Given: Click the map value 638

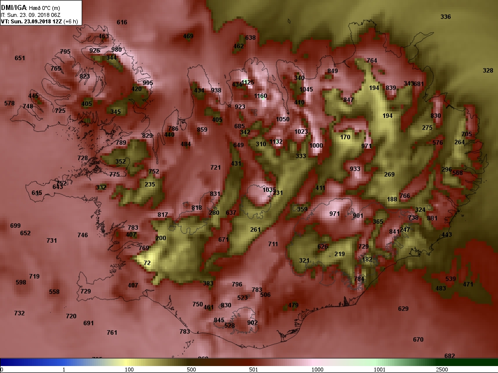Looking at the screenshot, I should [250, 37].
